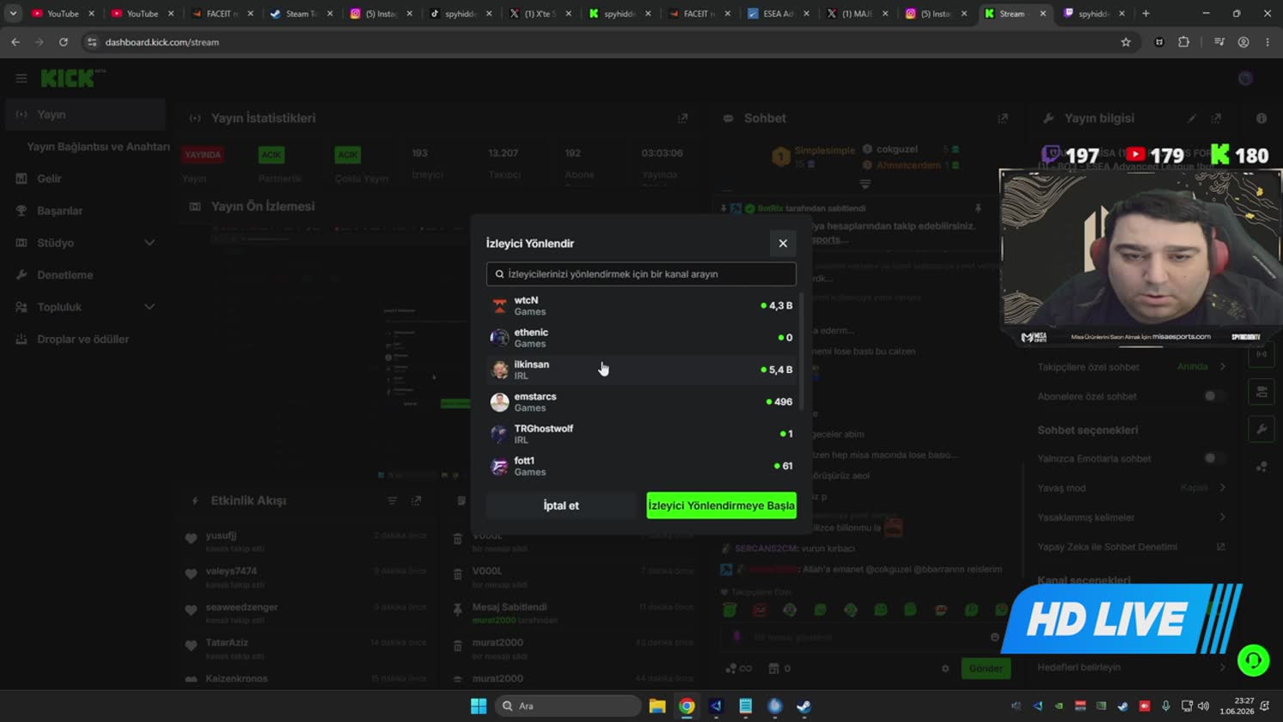Switch to the ESEA browser tab
The width and height of the screenshot is (1283, 722).
777,14
